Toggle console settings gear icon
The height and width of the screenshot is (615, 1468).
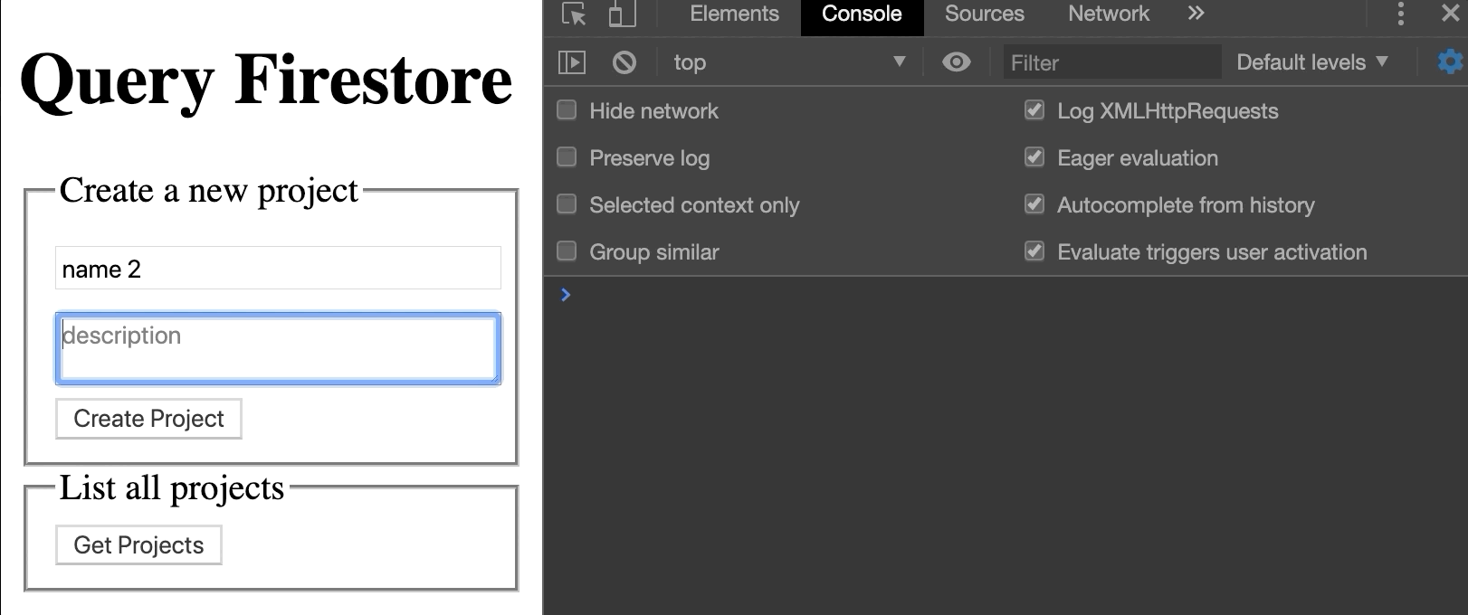(1451, 62)
